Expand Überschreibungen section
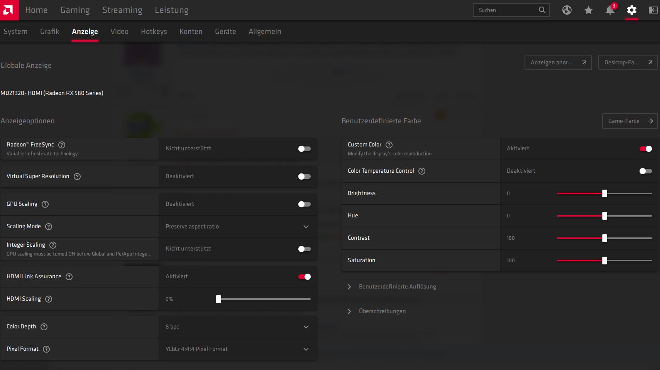This screenshot has height=370, width=660. 377,311
